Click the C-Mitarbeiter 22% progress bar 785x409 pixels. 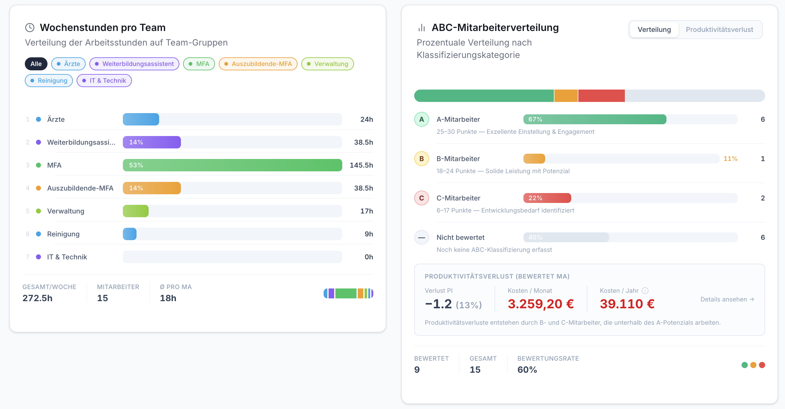pyautogui.click(x=547, y=198)
